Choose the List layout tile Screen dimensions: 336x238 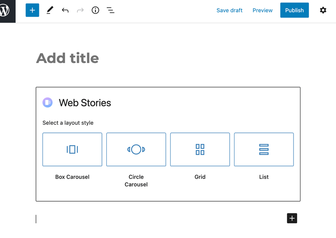point(264,149)
